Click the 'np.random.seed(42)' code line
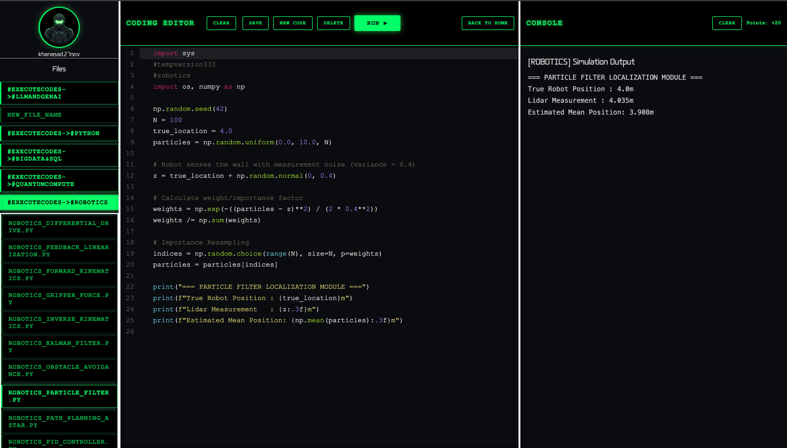Image resolution: width=787 pixels, height=448 pixels. (x=190, y=109)
